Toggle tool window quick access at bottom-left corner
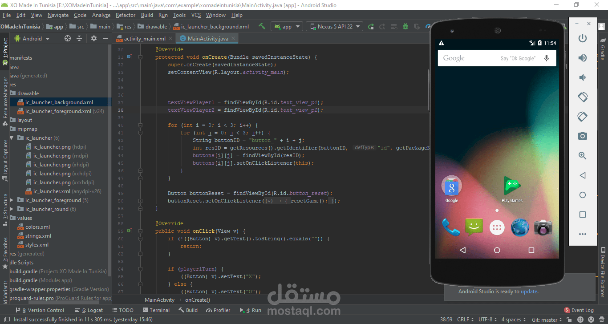 click(6, 320)
